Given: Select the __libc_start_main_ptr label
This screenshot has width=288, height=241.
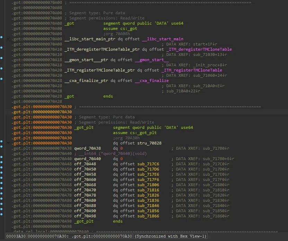Looking at the screenshot, I should (90, 39).
